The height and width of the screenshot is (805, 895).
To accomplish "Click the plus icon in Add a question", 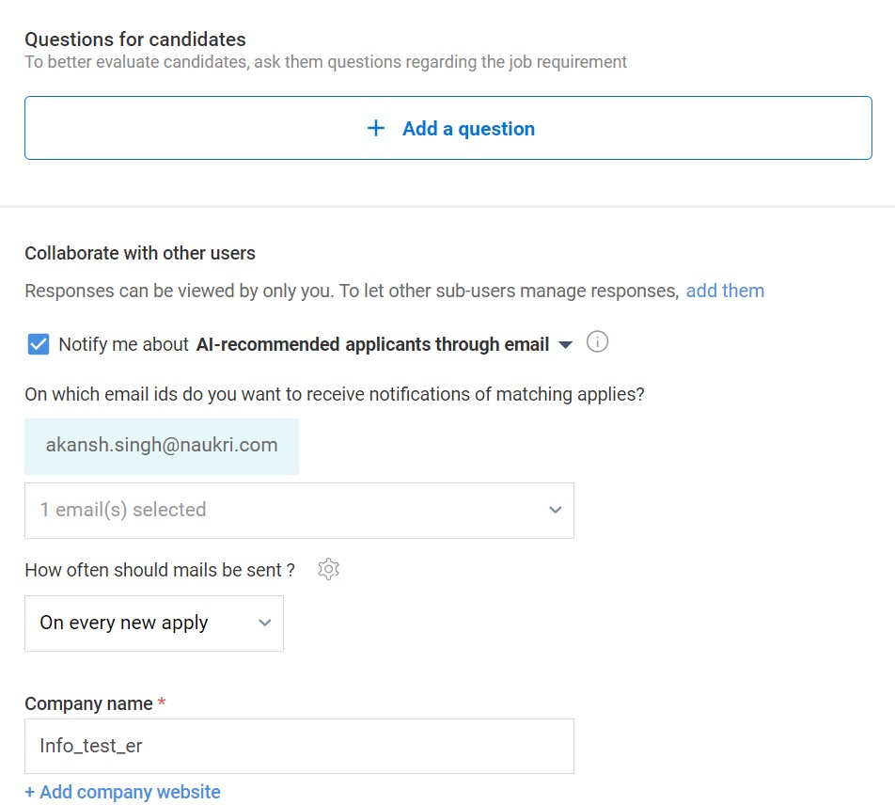I will coord(376,129).
